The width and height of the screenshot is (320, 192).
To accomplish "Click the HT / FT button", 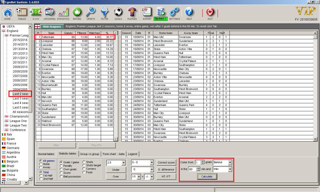I will 166,176.
